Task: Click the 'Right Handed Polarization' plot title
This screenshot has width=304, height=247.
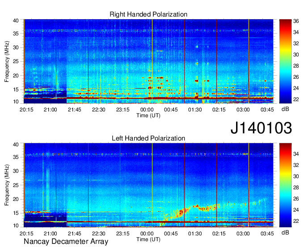Action: [x=148, y=15]
